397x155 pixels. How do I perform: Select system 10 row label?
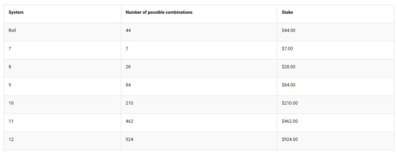11,103
